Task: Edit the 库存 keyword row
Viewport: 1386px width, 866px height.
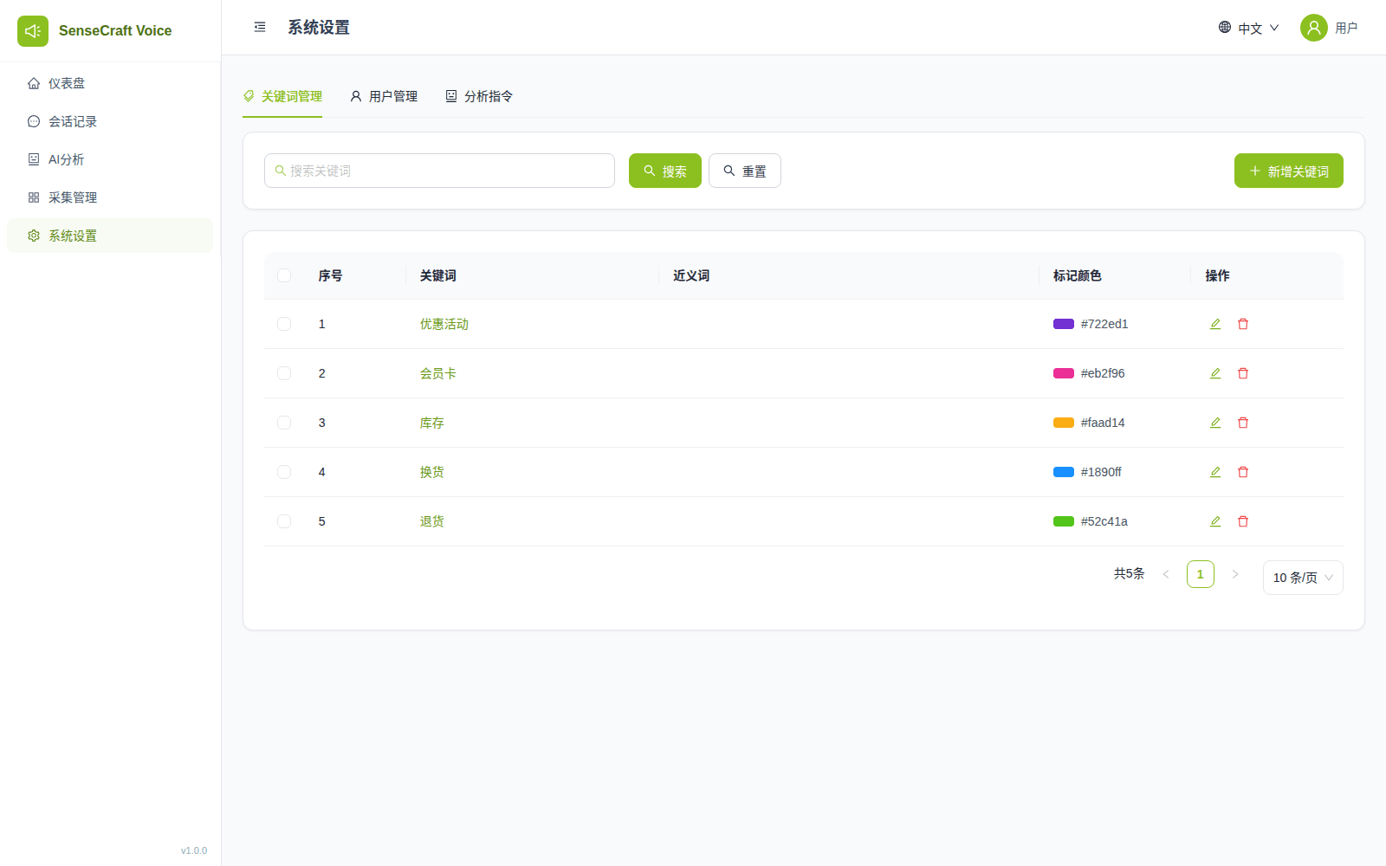Action: tap(1215, 423)
